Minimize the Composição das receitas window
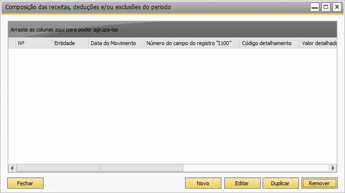Image resolution: width=345 pixels, height=193 pixels. pos(314,7)
